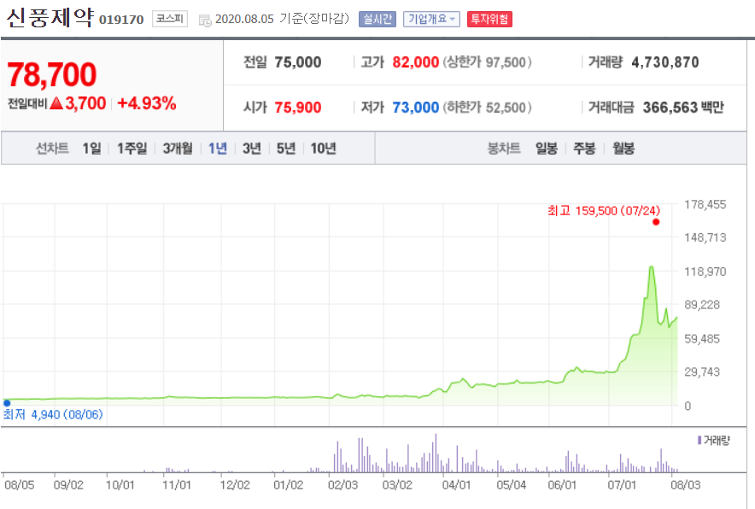Click the red up-triangle price change icon
This screenshot has height=509, width=755.
56,103
